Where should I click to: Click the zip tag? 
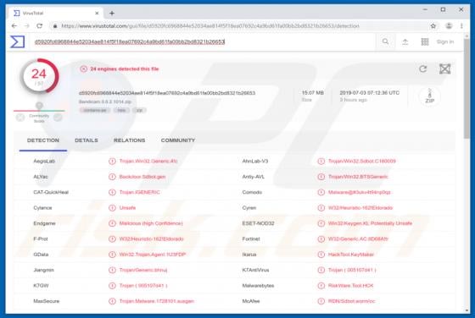pos(139,110)
